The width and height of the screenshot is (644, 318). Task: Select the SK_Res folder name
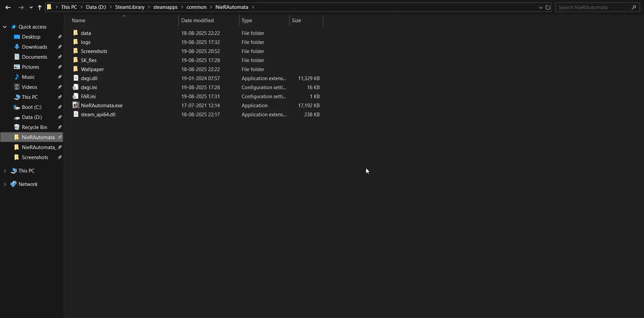click(x=89, y=60)
